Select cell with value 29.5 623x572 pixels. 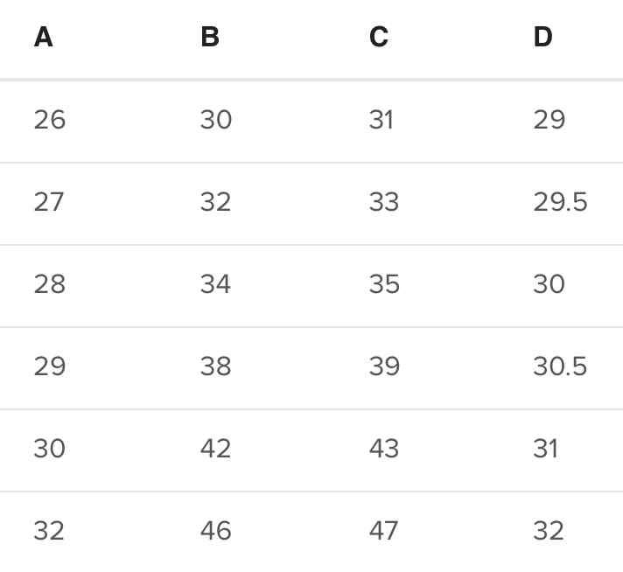560,202
